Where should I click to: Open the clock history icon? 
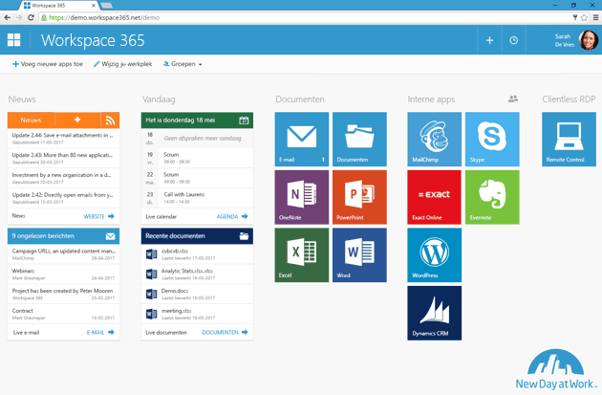(514, 40)
